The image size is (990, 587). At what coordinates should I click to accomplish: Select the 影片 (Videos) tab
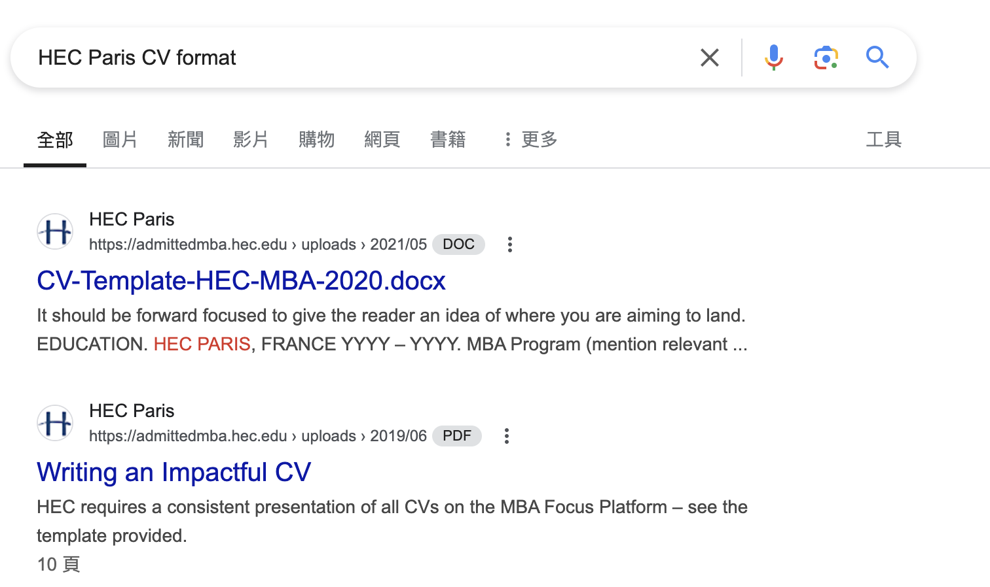(x=251, y=139)
